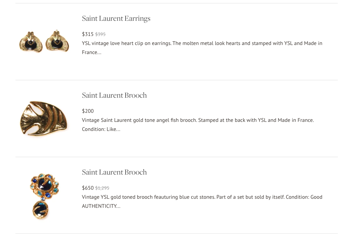Open the $650 Saint Laurent Brooch title

click(114, 172)
